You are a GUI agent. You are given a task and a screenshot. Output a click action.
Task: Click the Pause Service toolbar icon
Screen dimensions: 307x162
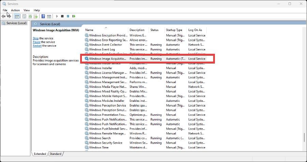tap(68, 16)
